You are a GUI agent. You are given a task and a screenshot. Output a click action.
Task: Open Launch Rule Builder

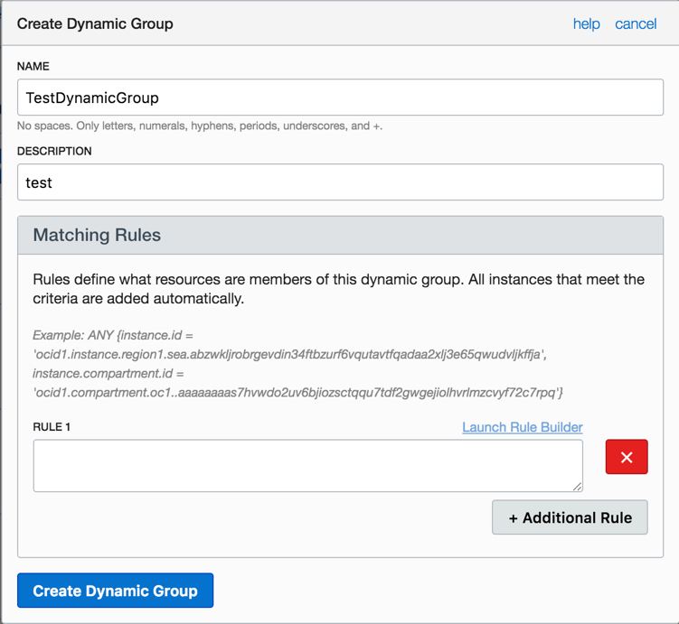(x=522, y=427)
